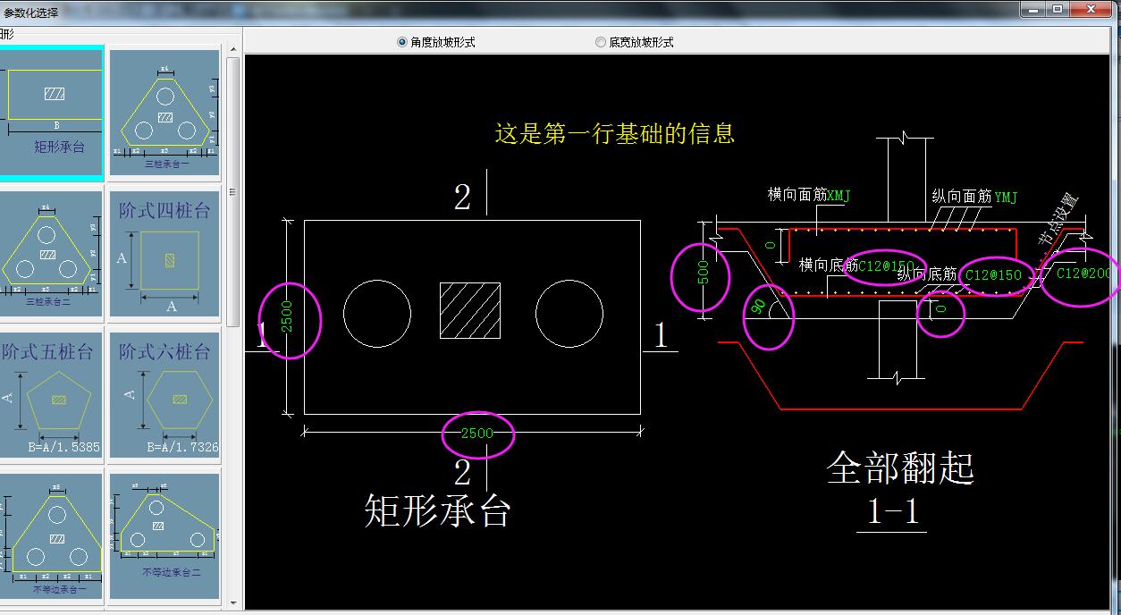Select the 矩形承台 thumbnail
Image resolution: width=1121 pixels, height=615 pixels.
[x=52, y=113]
